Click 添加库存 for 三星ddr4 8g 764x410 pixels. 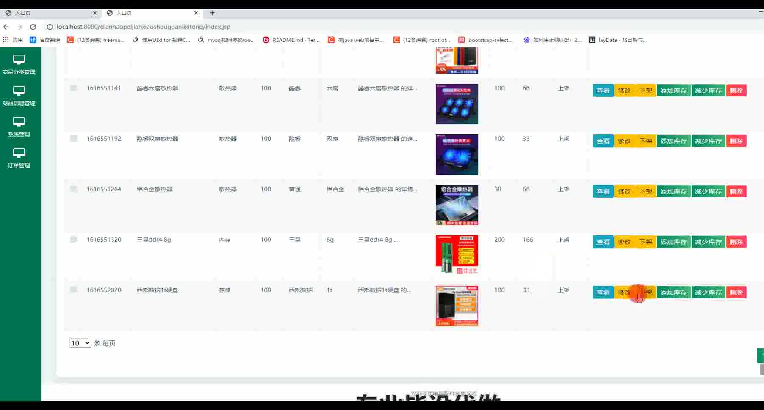point(673,242)
